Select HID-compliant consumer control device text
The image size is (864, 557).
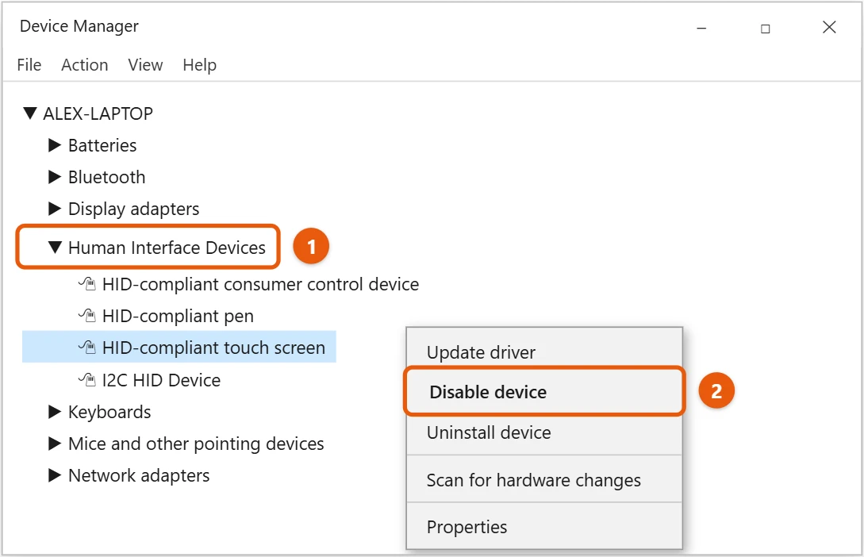tap(261, 285)
